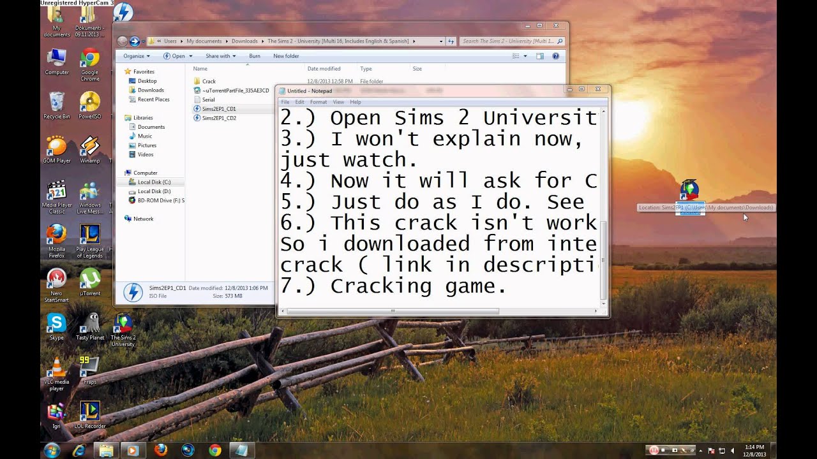Click Notepad horizontal scrollbar
This screenshot has height=459, width=817.
coord(440,311)
